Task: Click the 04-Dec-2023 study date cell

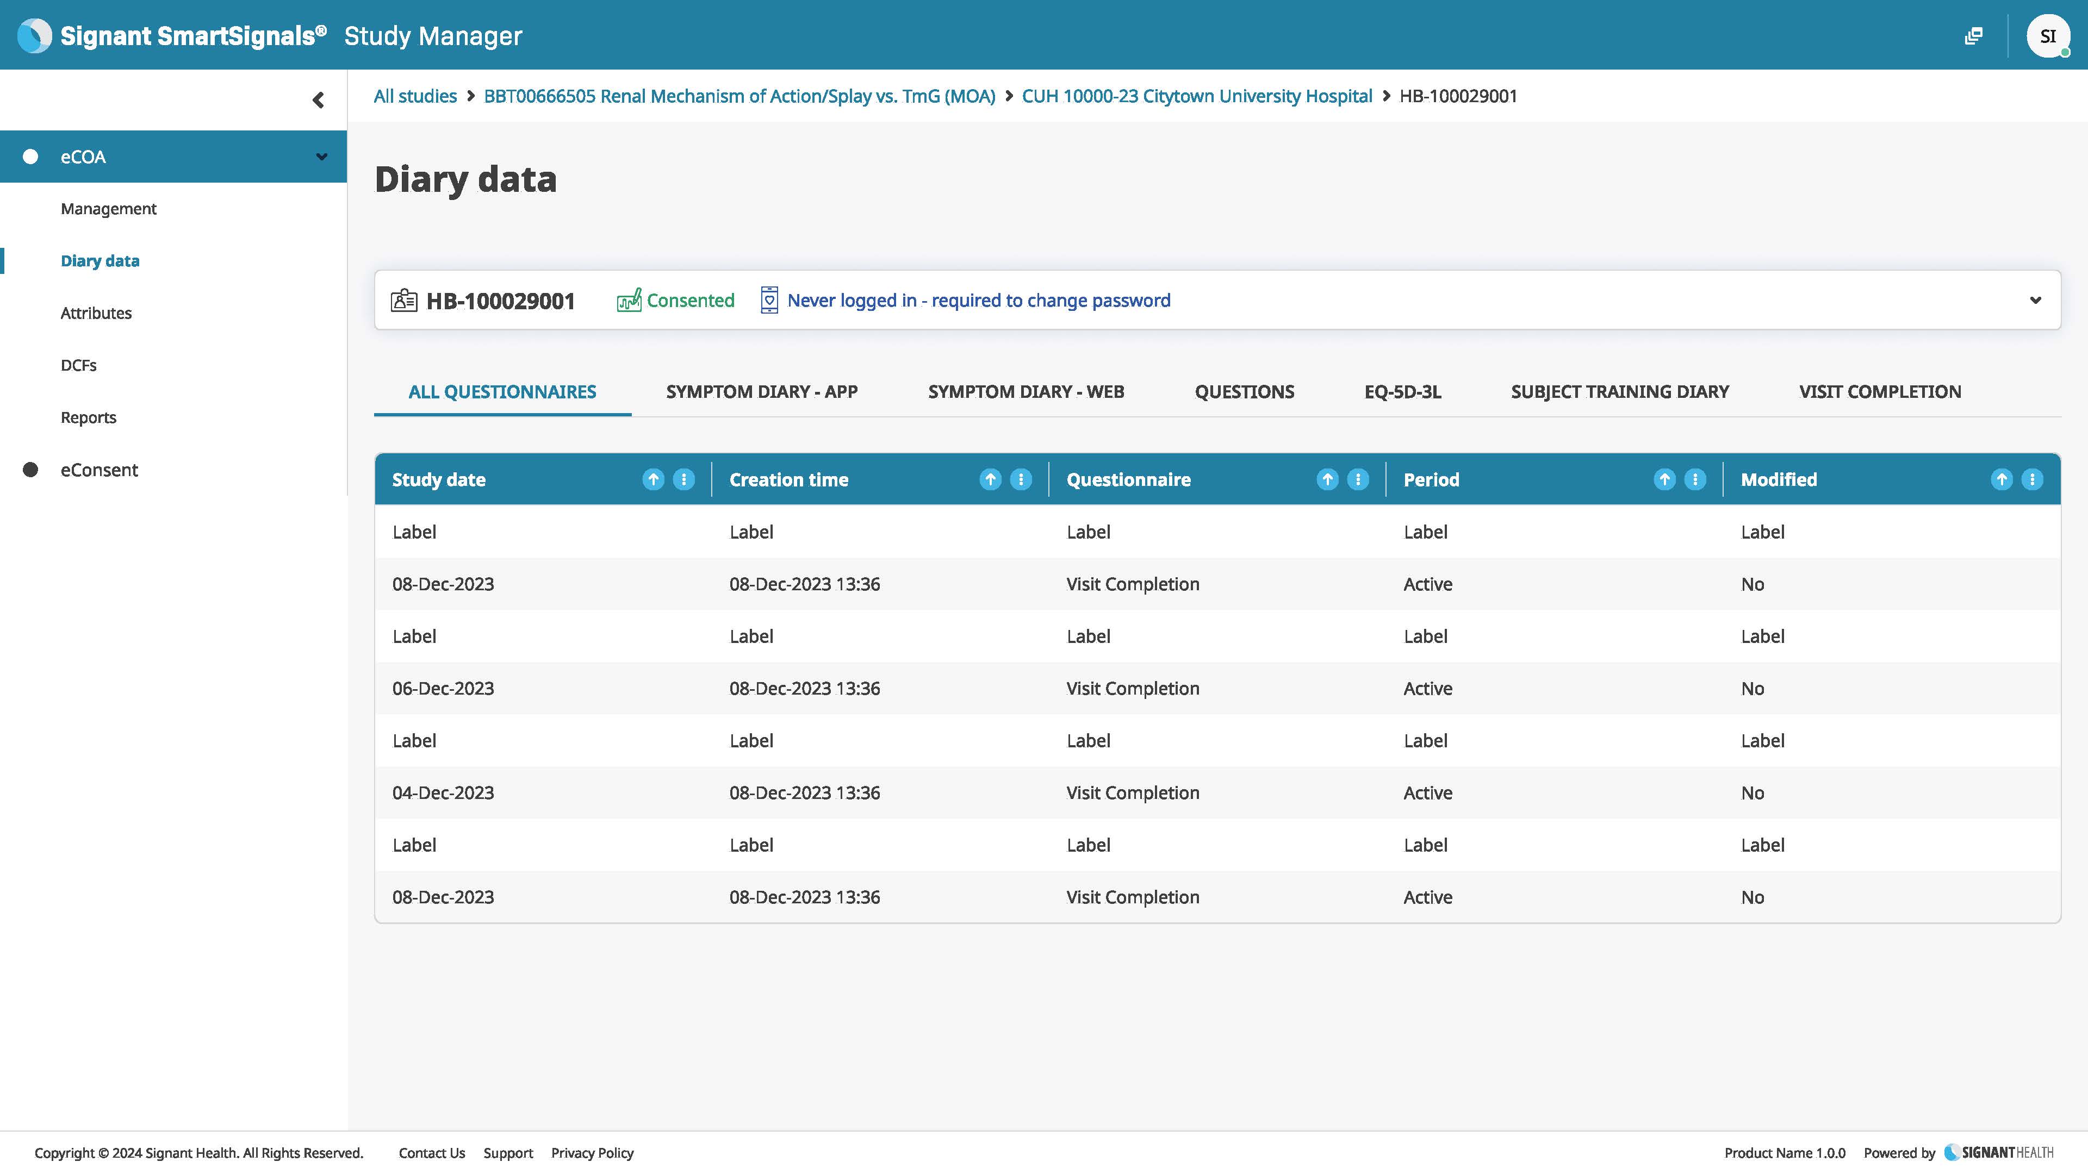Action: [x=443, y=793]
